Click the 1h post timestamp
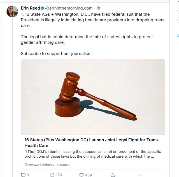 (98, 8)
